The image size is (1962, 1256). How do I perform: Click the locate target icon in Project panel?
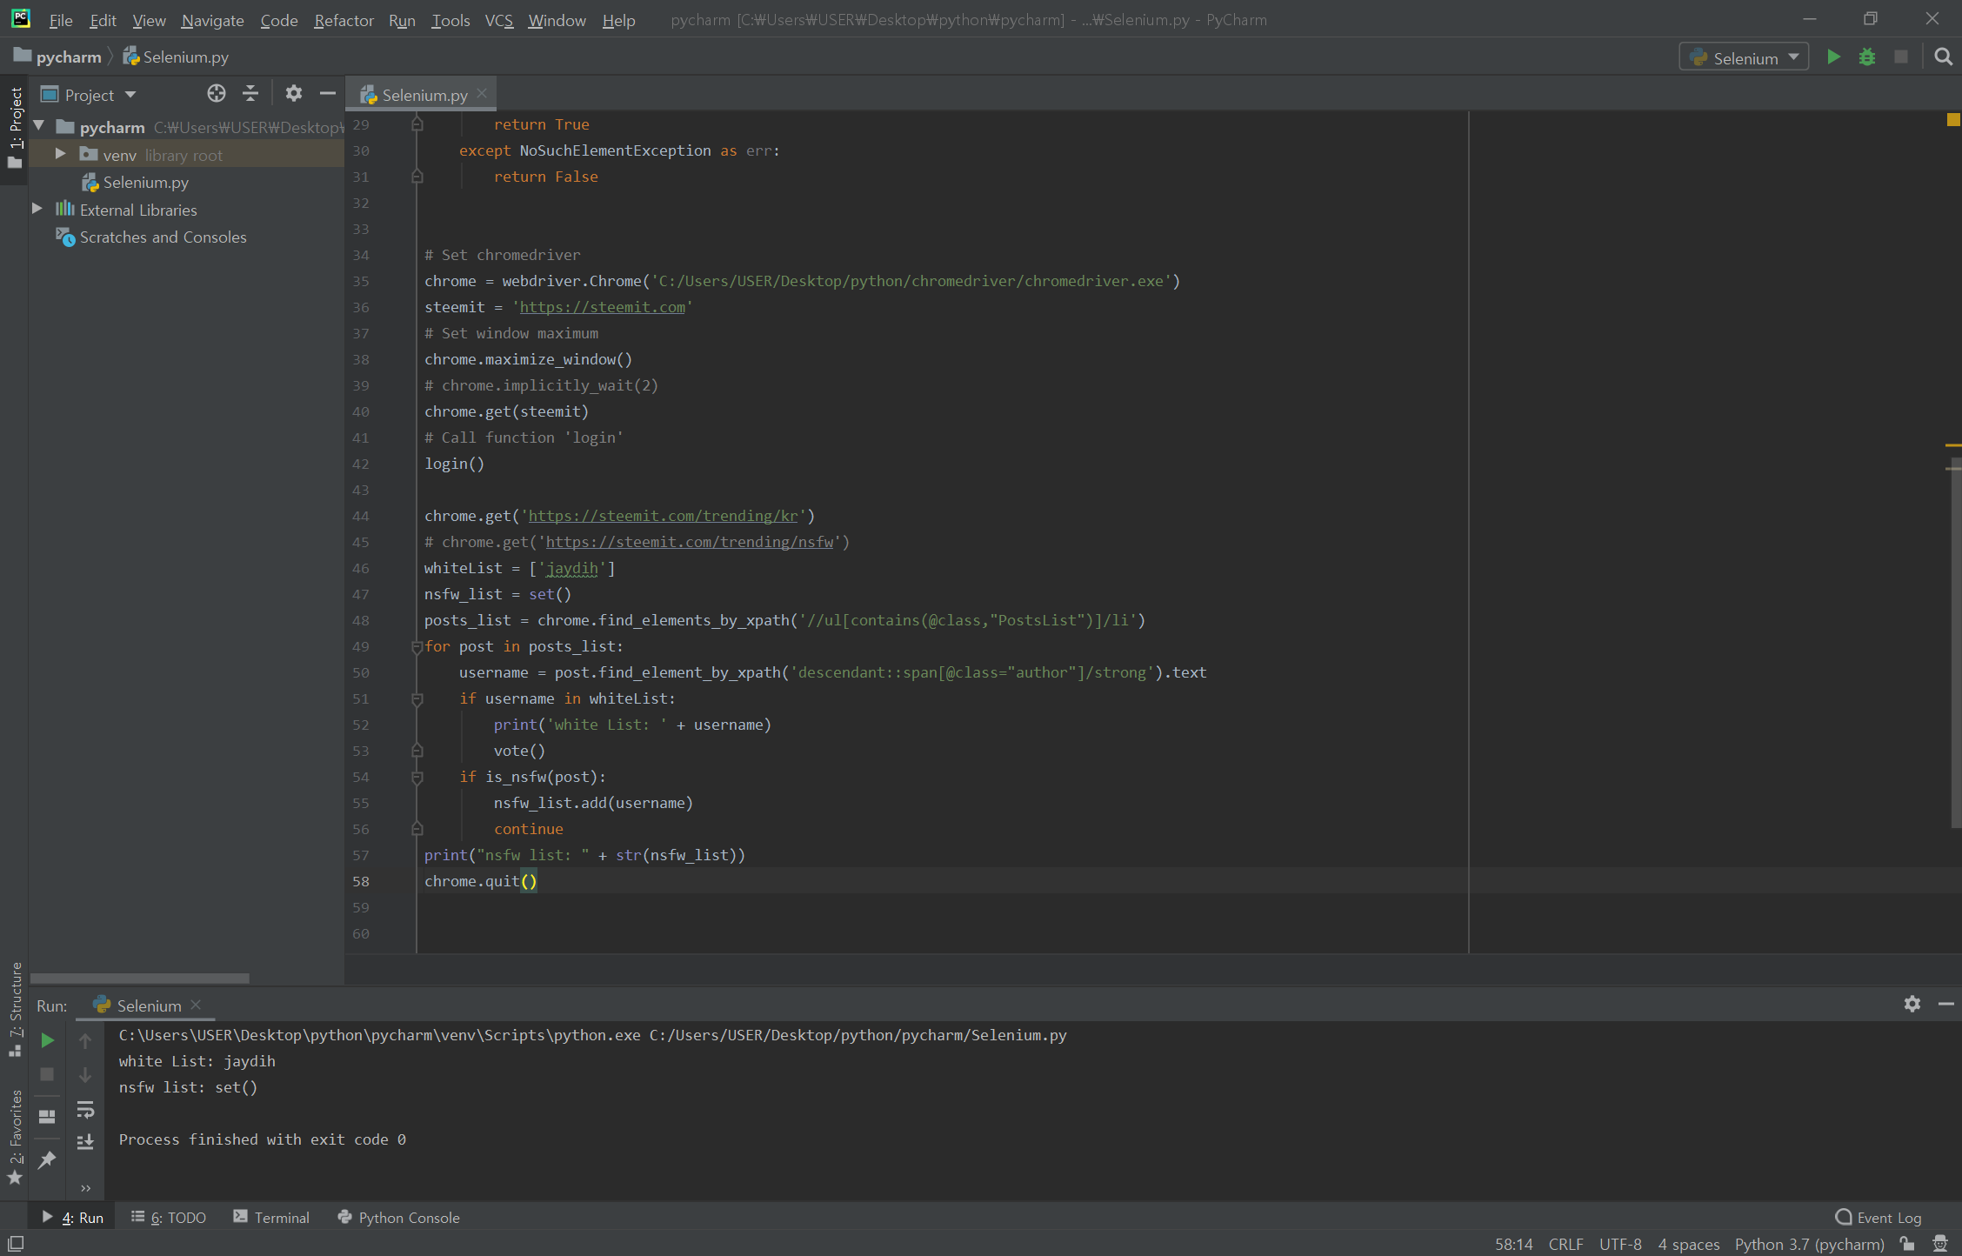(x=216, y=94)
